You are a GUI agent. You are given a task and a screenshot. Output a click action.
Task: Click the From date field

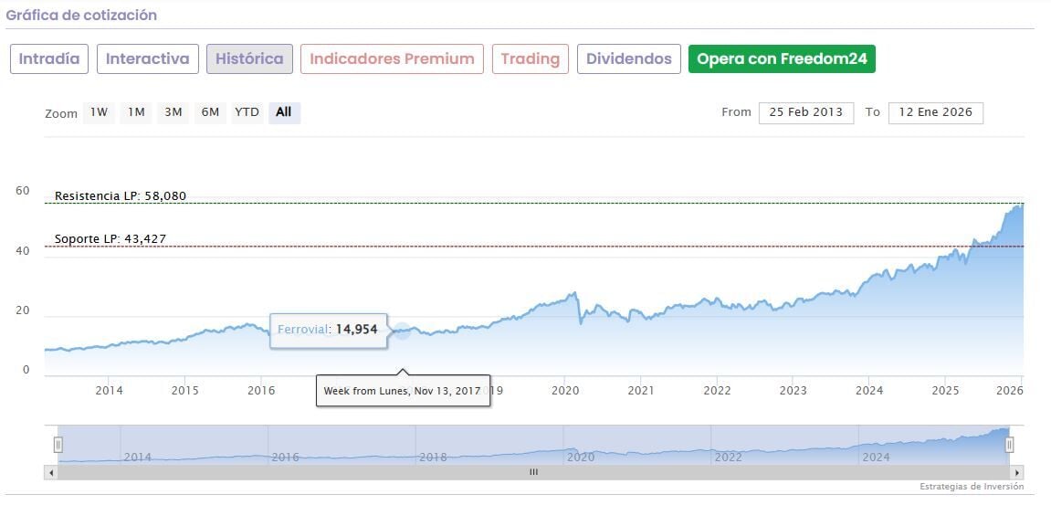(x=806, y=112)
